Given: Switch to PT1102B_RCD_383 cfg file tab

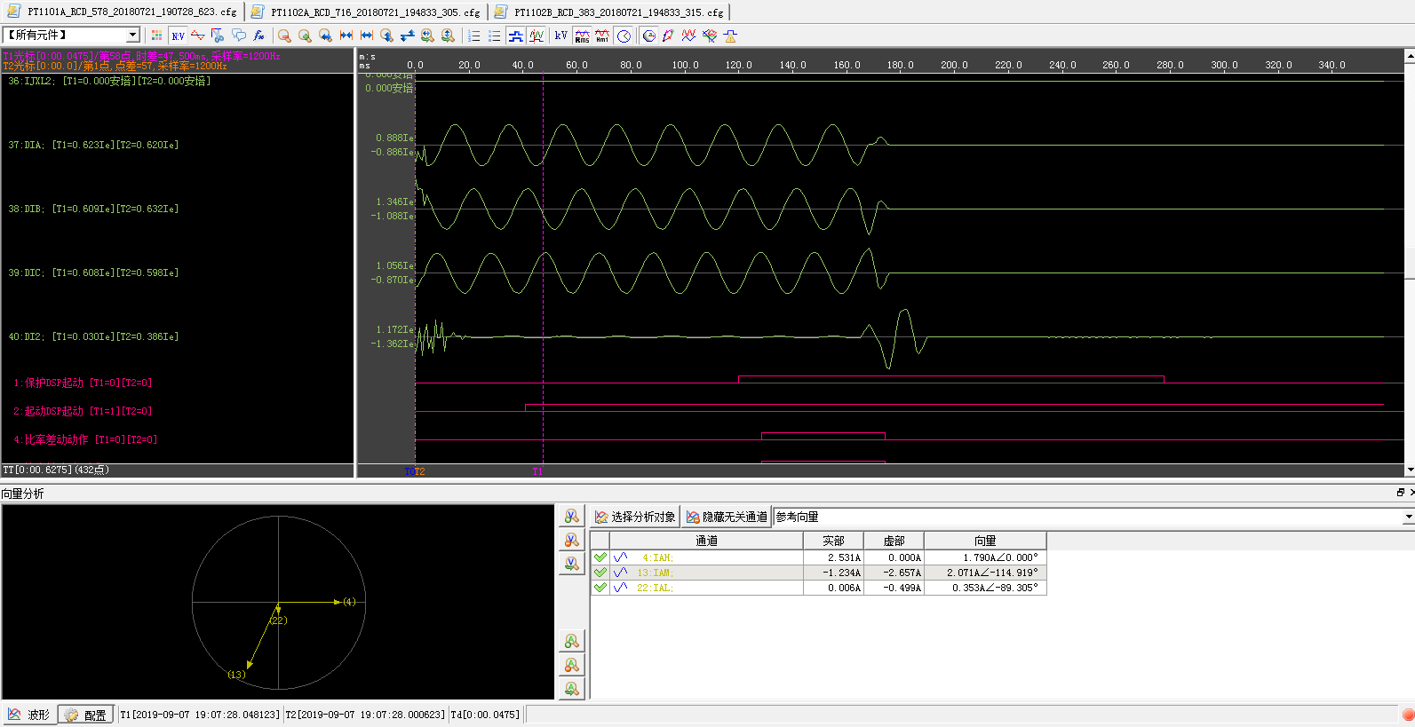Looking at the screenshot, I should [609, 12].
